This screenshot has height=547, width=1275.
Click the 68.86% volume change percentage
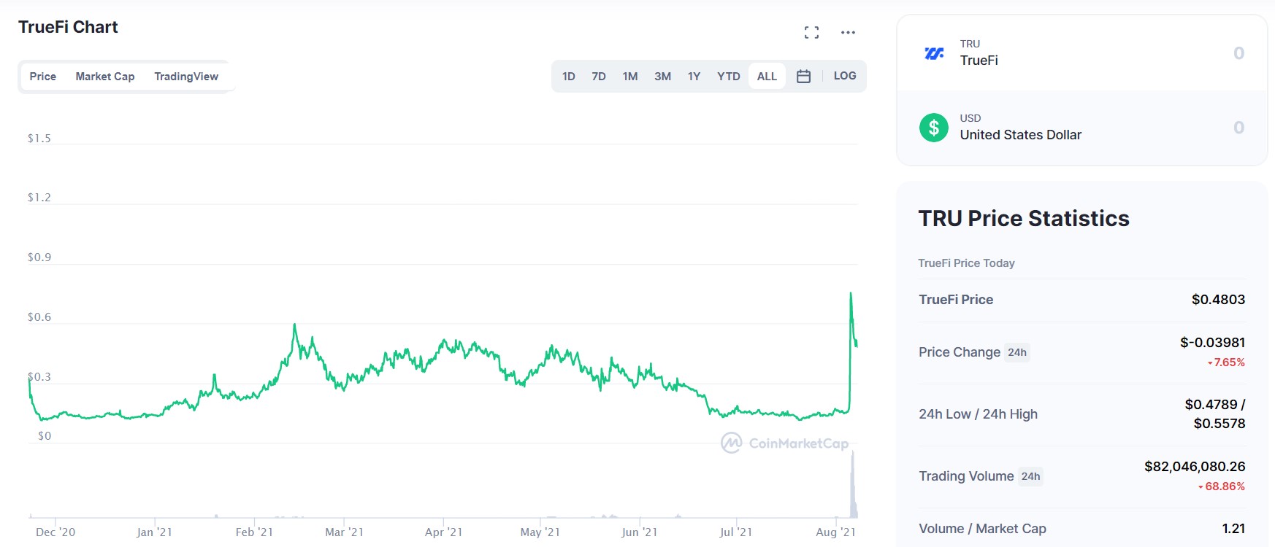1221,486
